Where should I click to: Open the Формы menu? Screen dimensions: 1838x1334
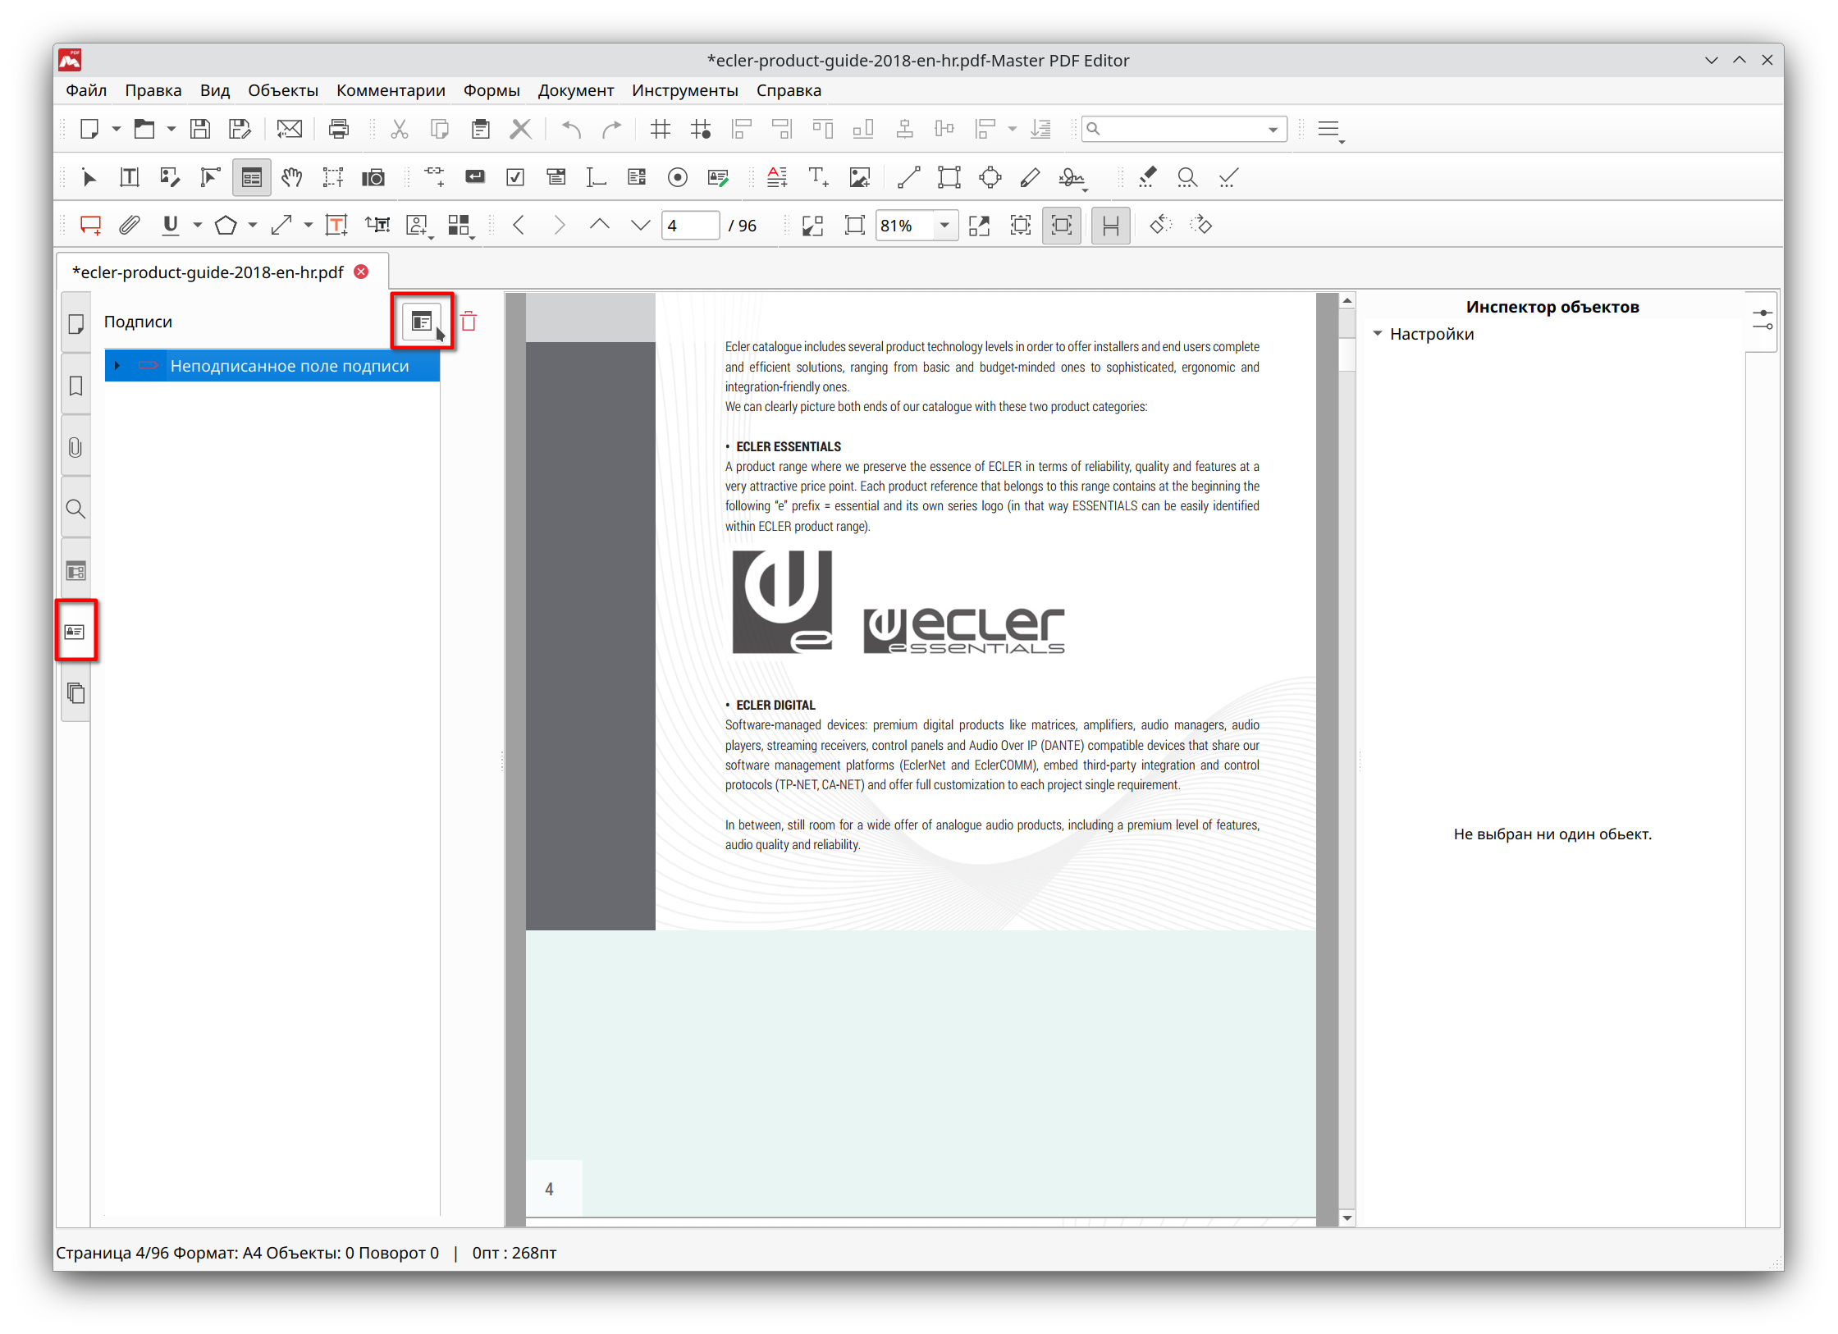point(491,90)
